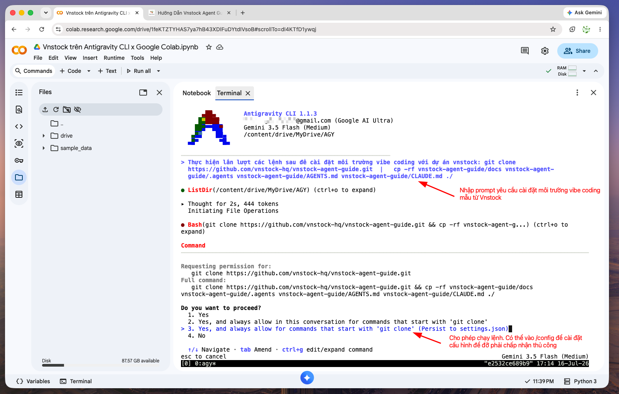Open the Edit menu
The height and width of the screenshot is (394, 619).
click(53, 58)
